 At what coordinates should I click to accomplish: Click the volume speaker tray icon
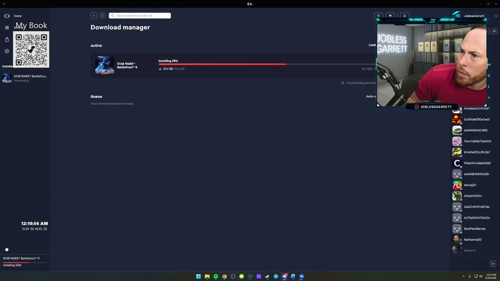(480, 276)
